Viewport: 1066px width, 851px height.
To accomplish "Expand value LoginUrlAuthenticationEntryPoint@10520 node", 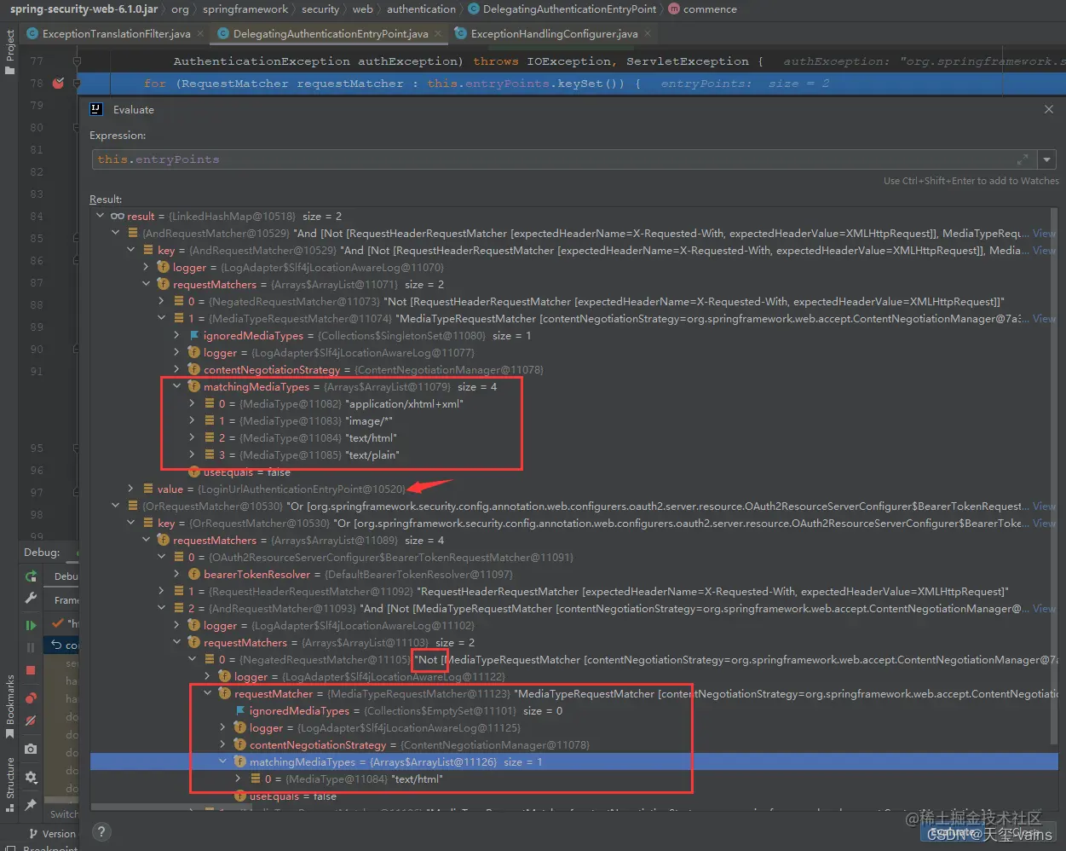I will coord(130,489).
